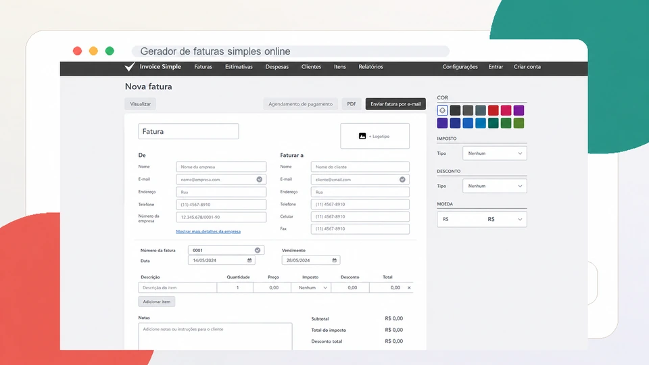Viewport: 649px width, 365px height.
Task: Click the + Logotipo upload box
Action: point(375,136)
